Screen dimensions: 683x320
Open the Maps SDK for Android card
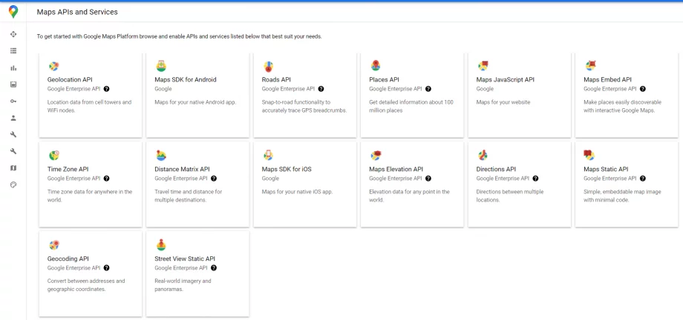(x=197, y=96)
